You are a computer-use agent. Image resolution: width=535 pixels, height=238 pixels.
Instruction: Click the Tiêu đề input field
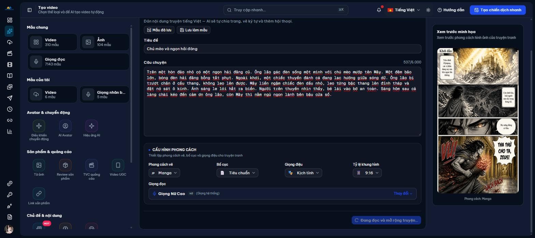point(283,49)
